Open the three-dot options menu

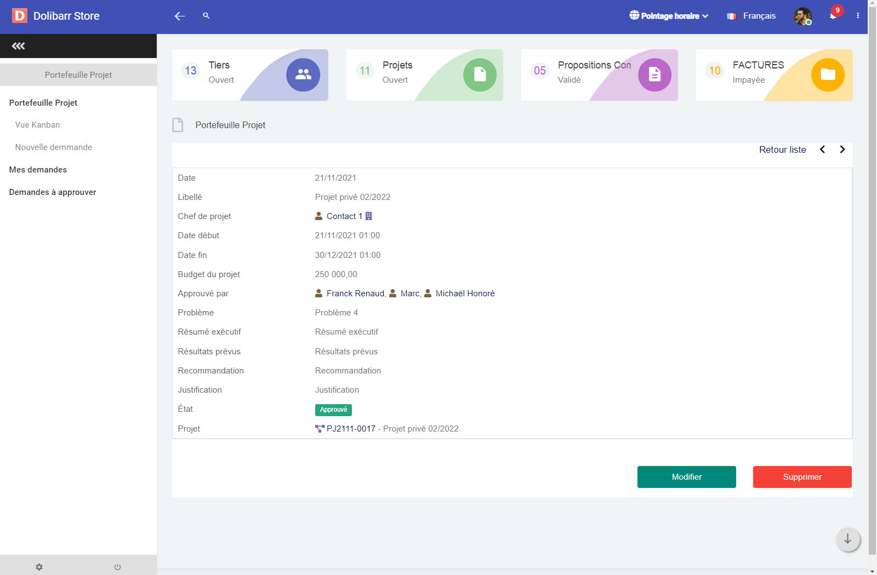tap(858, 16)
